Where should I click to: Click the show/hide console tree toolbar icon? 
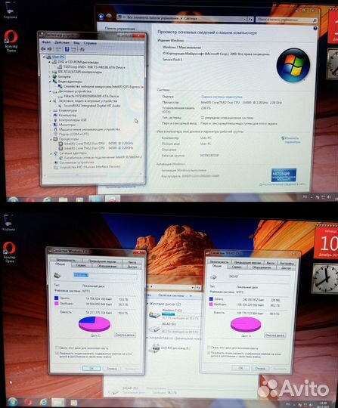click(x=58, y=49)
